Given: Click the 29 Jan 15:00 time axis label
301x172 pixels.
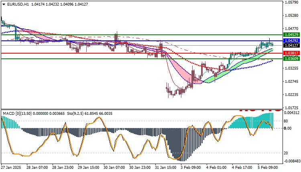Looking at the screenshot, I should (89, 168).
